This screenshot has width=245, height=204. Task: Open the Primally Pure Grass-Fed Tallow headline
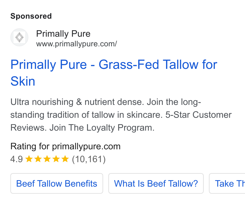tap(114, 73)
